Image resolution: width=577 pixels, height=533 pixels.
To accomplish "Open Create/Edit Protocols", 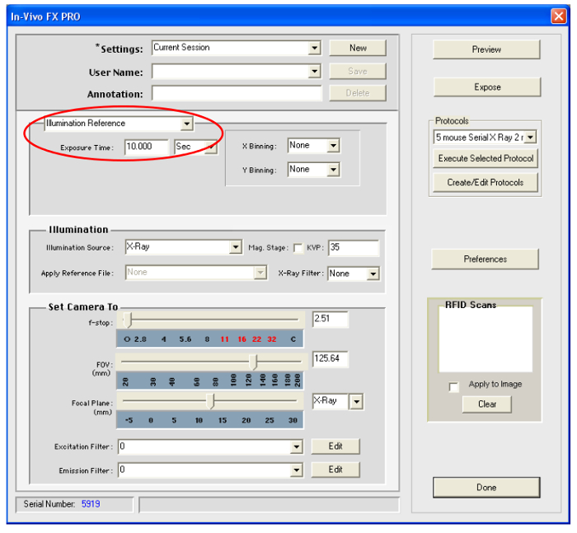I will pyautogui.click(x=486, y=182).
